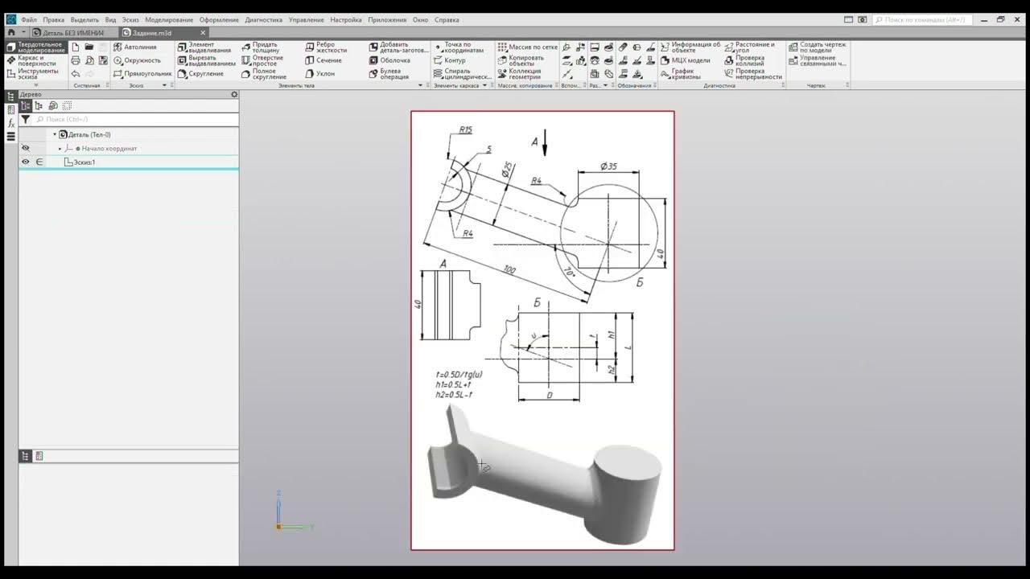Select the Контур tool
The image size is (1030, 579).
pyautogui.click(x=449, y=60)
